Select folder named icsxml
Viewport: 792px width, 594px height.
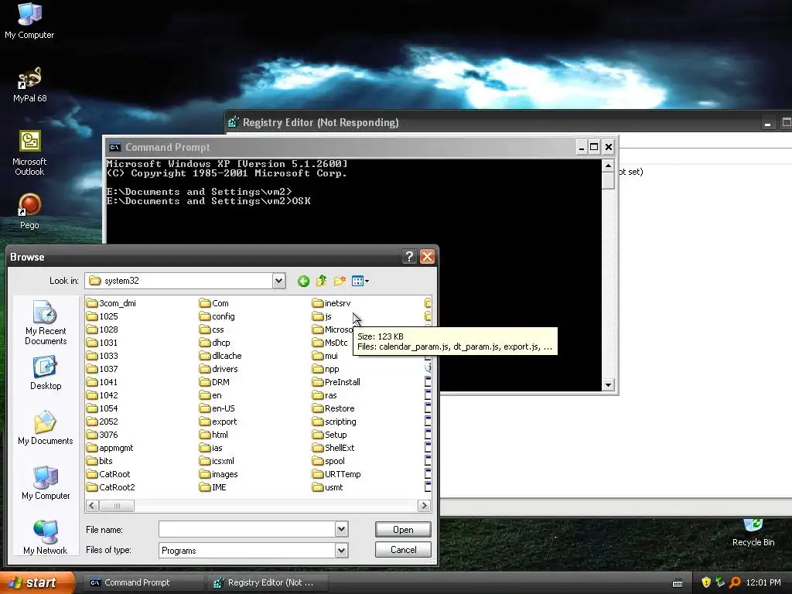pyautogui.click(x=217, y=461)
